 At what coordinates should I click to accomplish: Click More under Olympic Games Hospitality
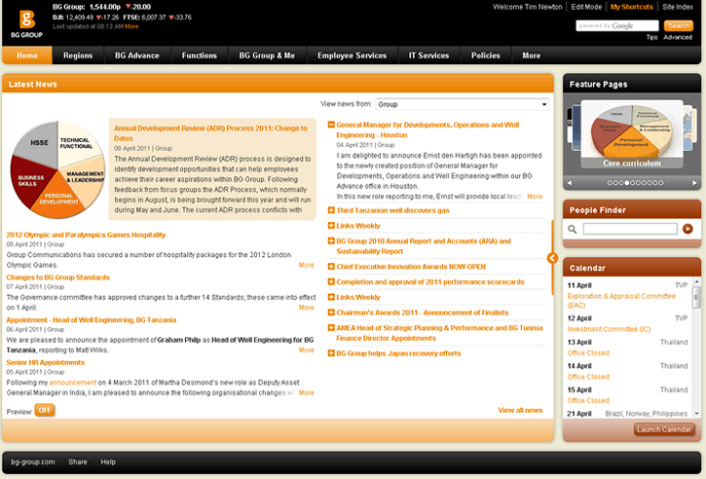(306, 265)
